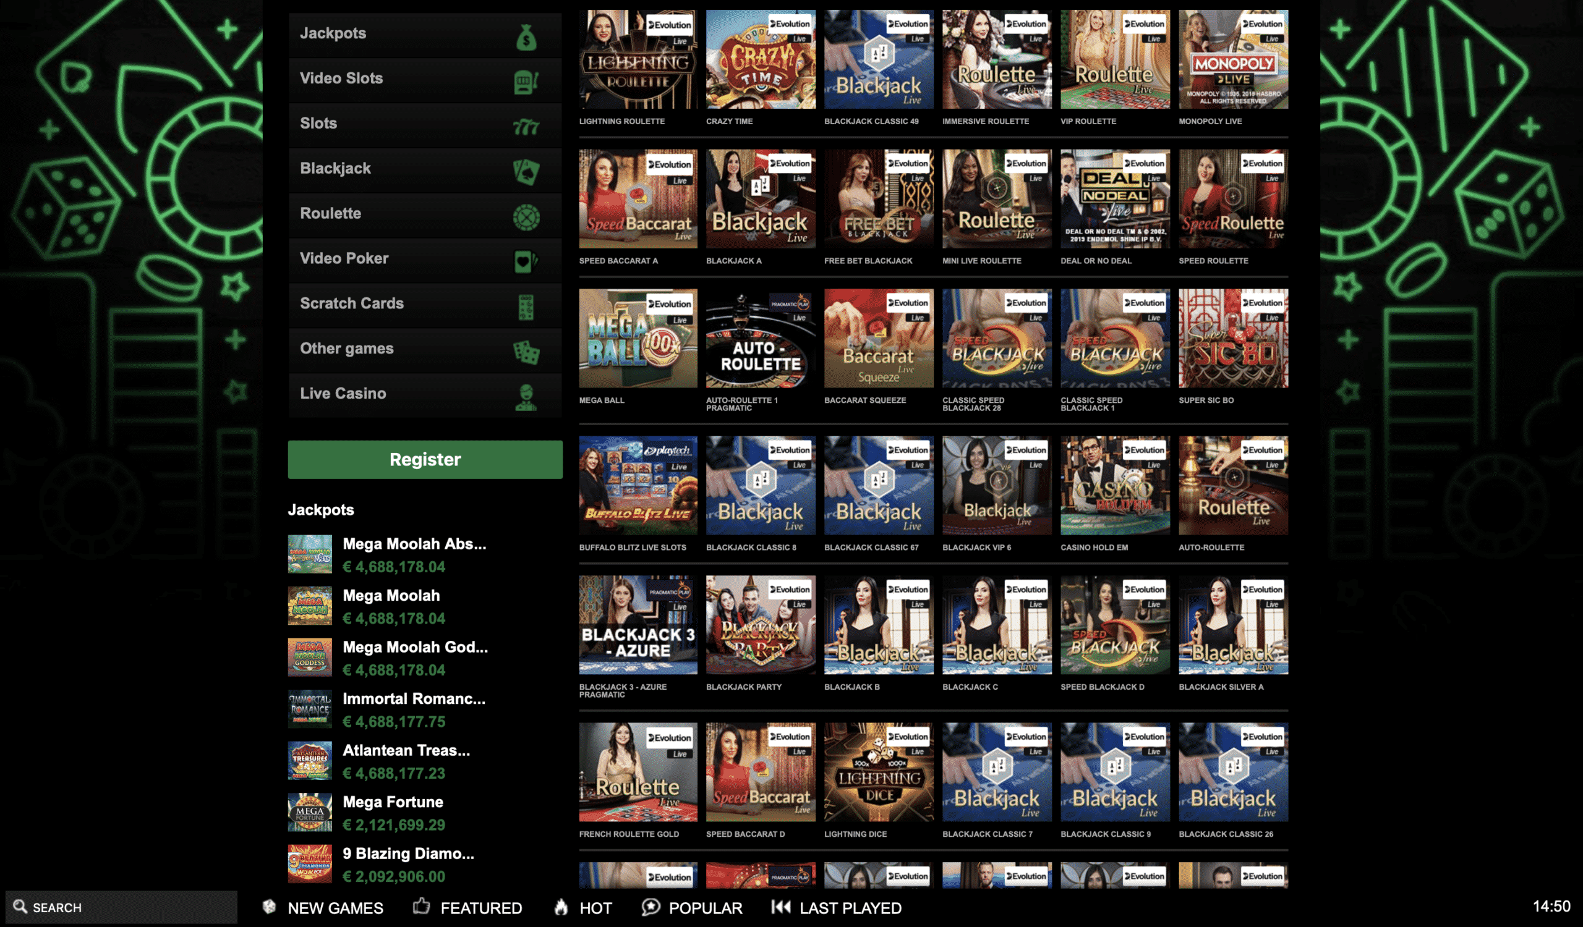Launch the Baccarat Squeeze game
This screenshot has height=927, width=1583.
(x=878, y=337)
